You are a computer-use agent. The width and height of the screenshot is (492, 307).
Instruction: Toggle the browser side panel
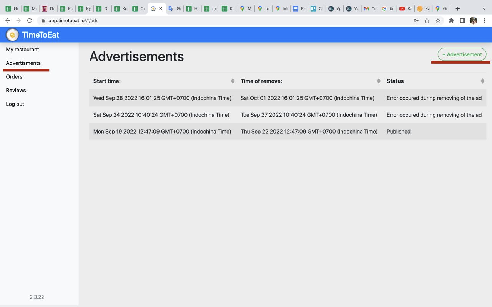462,21
